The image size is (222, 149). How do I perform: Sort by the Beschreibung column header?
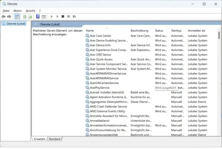[139, 31]
